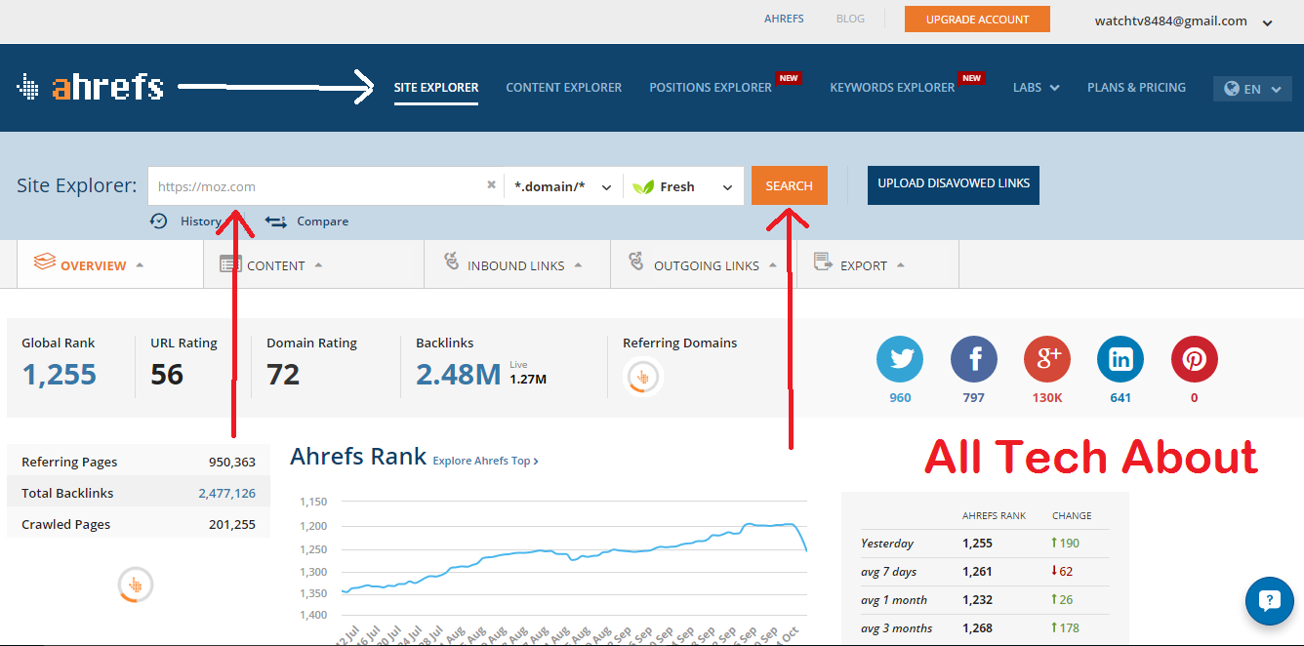
Task: Click the Inbound Links chain icon
Action: point(451,262)
